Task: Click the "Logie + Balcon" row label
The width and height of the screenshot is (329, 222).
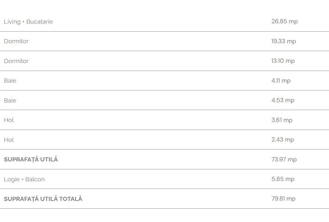Action: (x=24, y=179)
